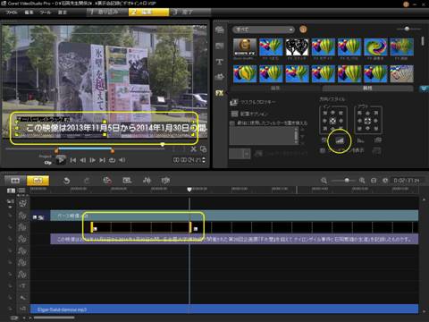Open the gallery category dropdown
This screenshot has height=322, width=429.
pyautogui.click(x=264, y=30)
